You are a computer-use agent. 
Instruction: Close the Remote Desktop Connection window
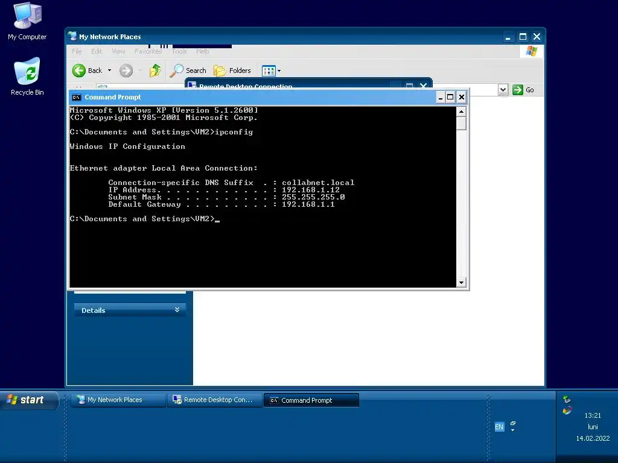423,86
